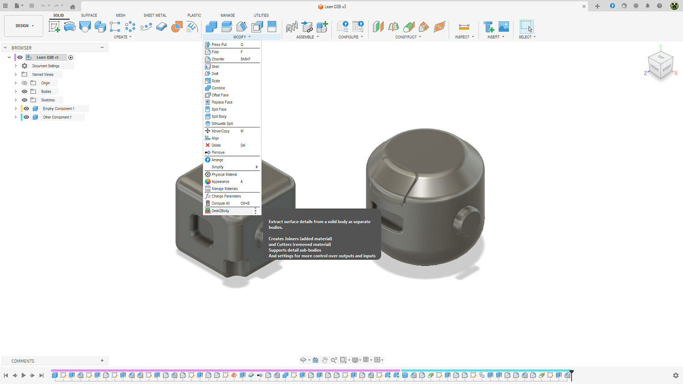Open the timeline settings gear icon
This screenshot has width=683, height=384.
676,375
